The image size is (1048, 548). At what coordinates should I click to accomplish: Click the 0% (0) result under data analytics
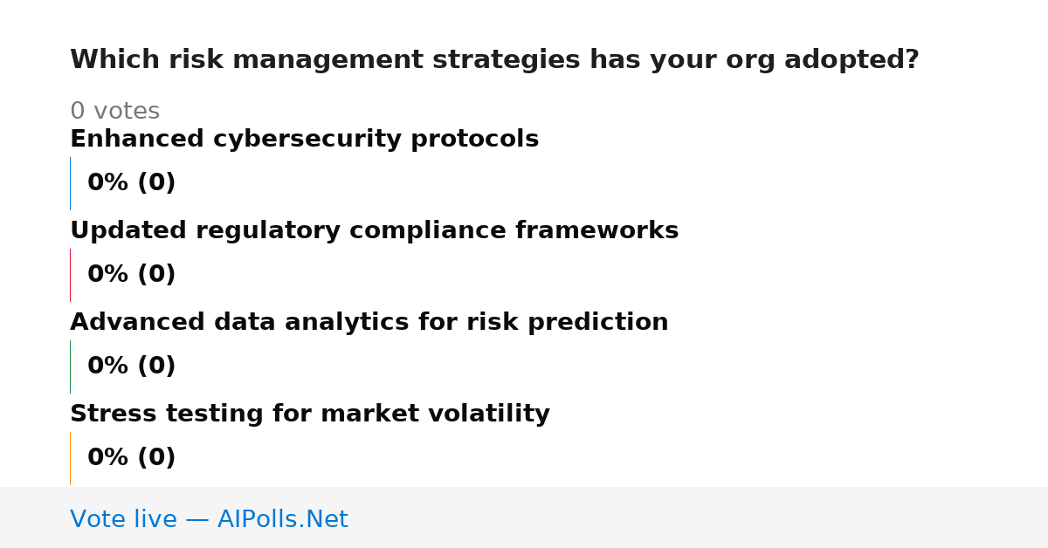(x=131, y=366)
